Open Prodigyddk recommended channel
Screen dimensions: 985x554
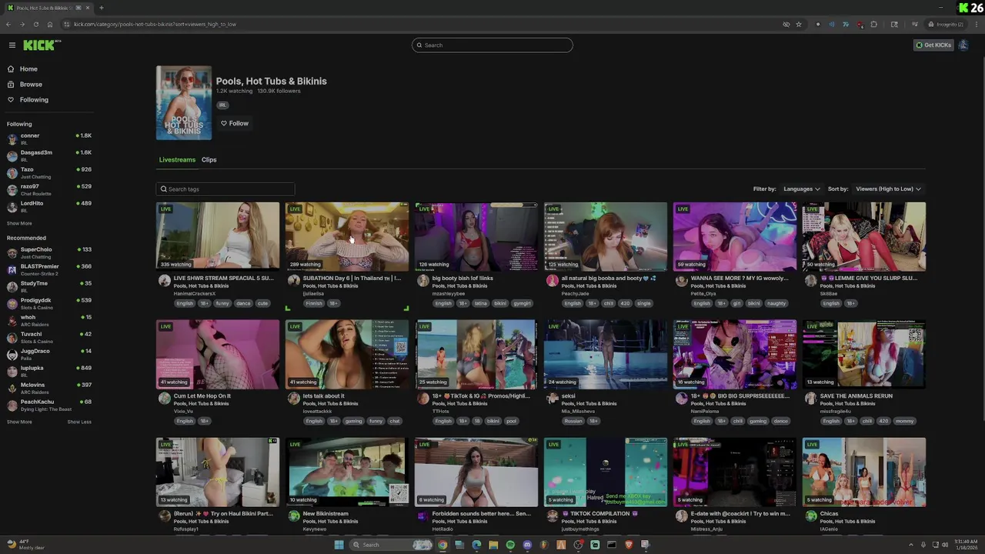pos(49,303)
